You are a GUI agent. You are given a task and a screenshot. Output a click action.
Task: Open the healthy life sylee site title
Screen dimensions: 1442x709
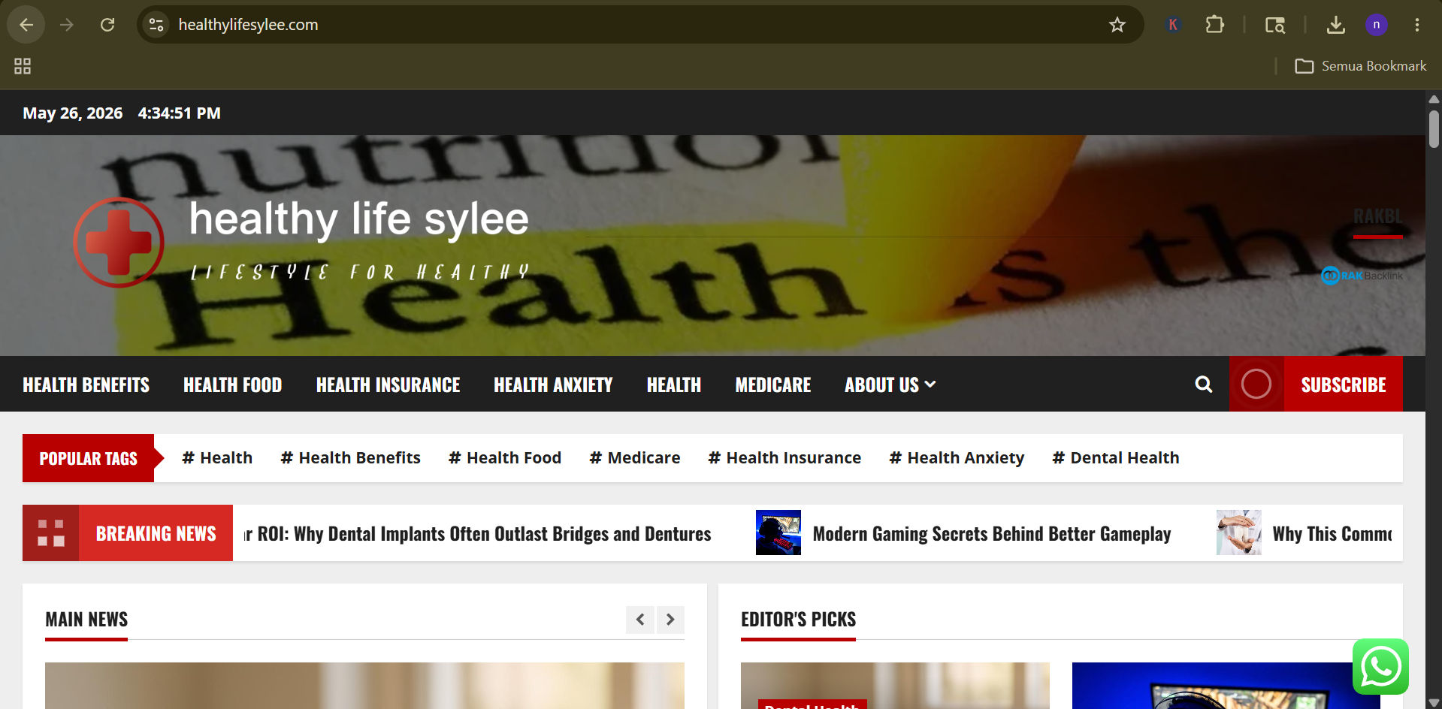(359, 219)
